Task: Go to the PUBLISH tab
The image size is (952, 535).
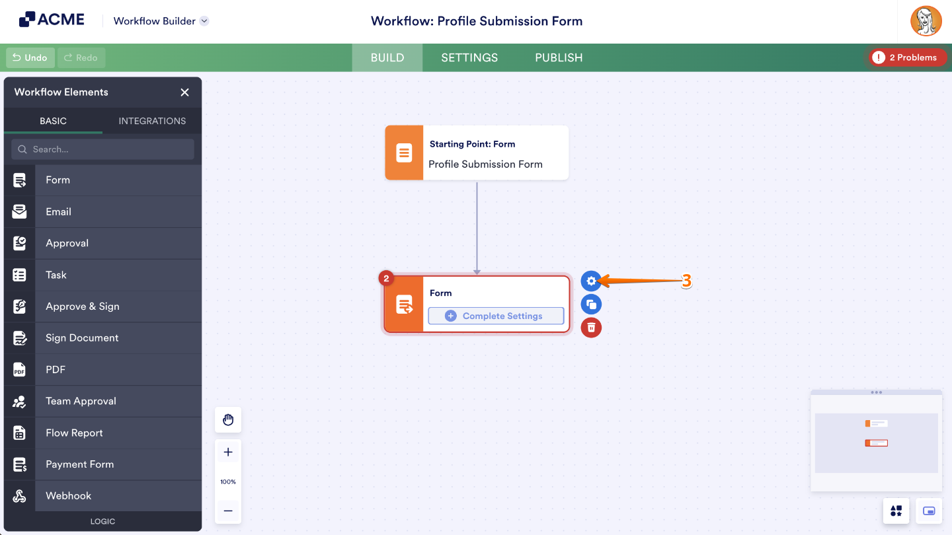Action: pyautogui.click(x=559, y=57)
